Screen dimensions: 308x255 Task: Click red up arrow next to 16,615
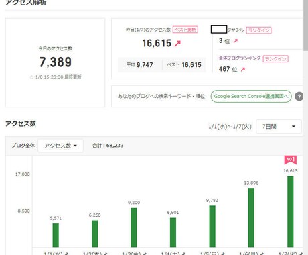[x=177, y=43]
